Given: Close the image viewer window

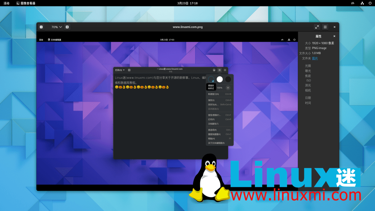Looking at the screenshot, I should point(335,27).
